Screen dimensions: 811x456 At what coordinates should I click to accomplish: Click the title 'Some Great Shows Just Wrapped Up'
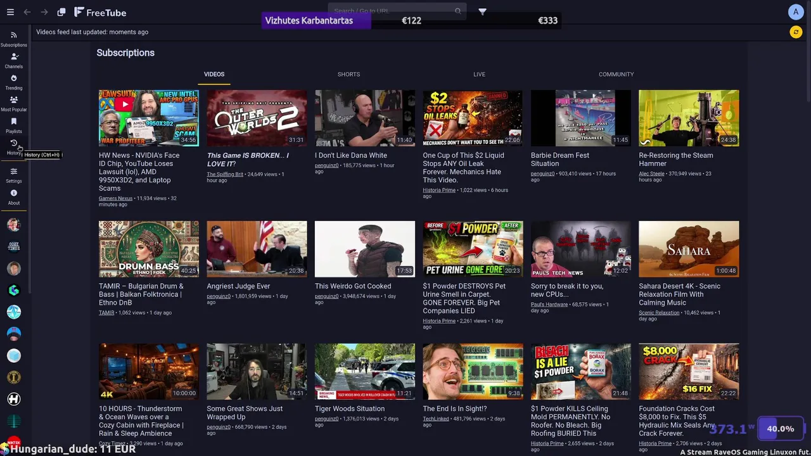245,413
